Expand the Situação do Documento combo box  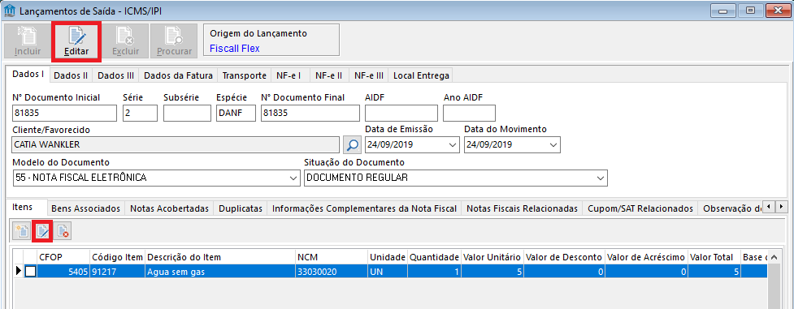(x=600, y=178)
